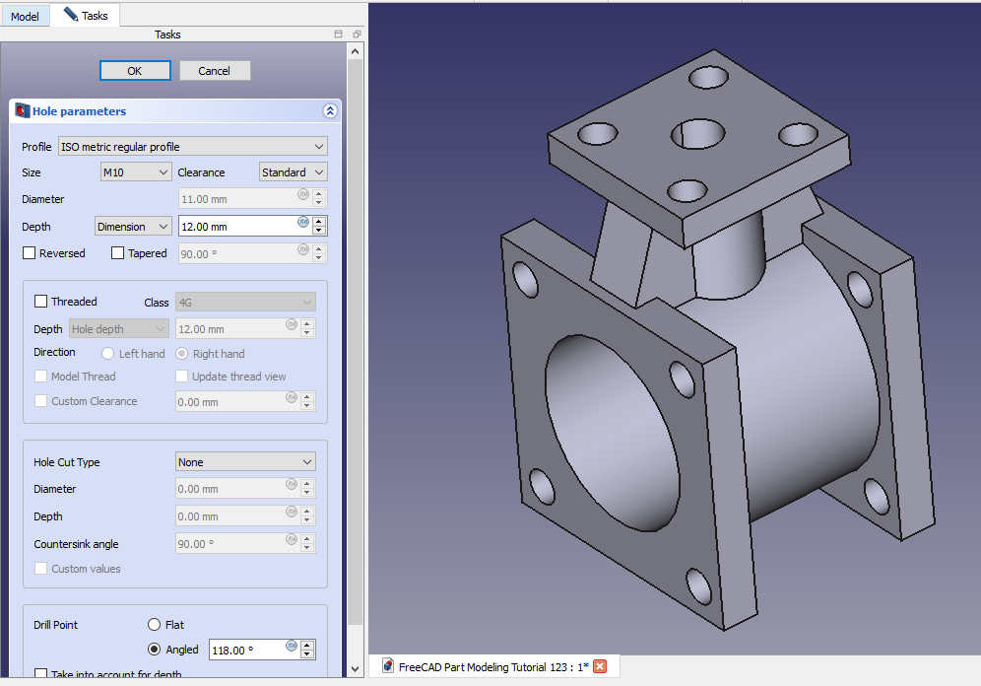Increase depth using the up arrow
The image size is (981, 686).
[x=319, y=222]
